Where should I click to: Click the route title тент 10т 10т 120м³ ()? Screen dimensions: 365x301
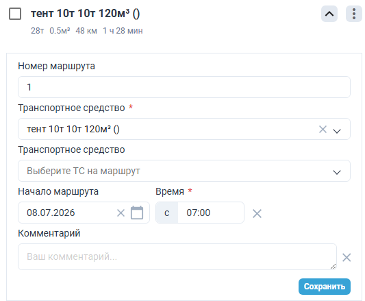click(x=85, y=14)
